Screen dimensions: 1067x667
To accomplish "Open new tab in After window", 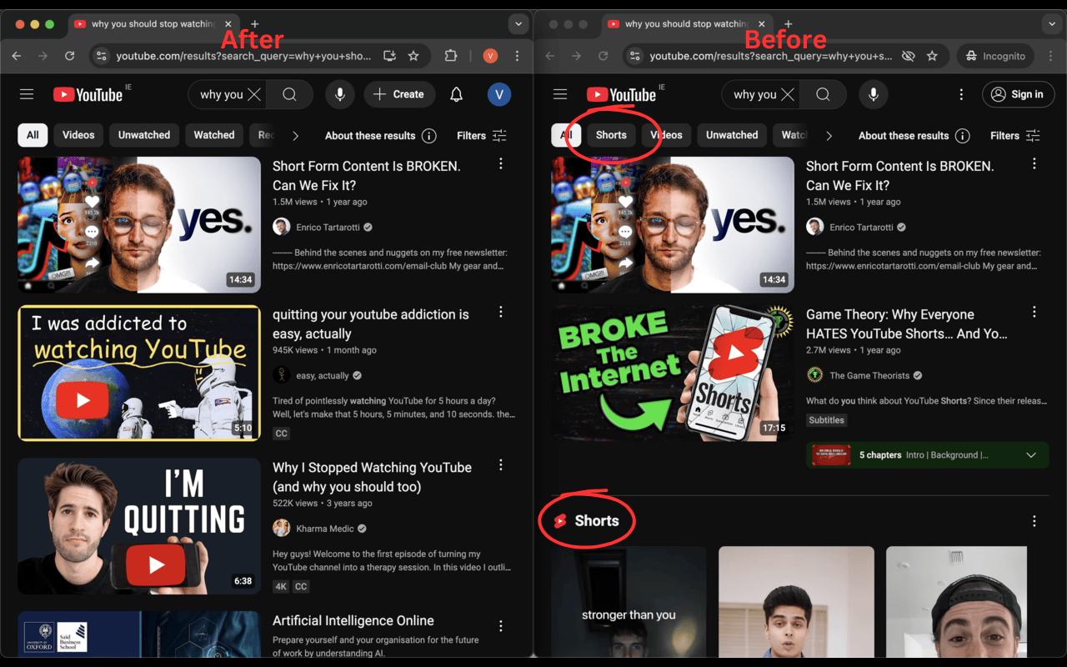I will pos(255,24).
